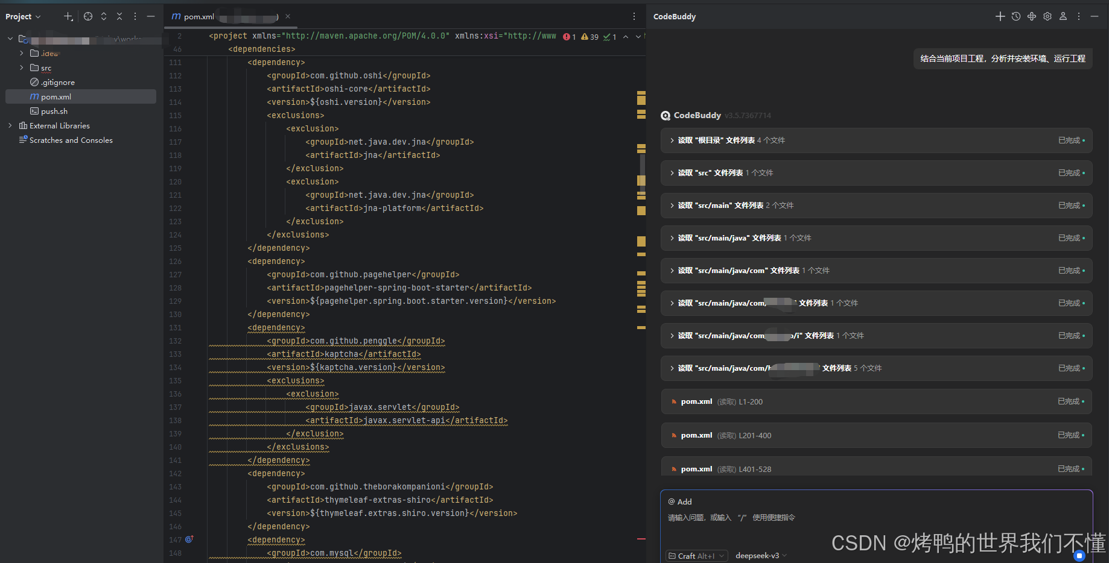Expand External Libraries node
This screenshot has width=1109, height=563.
[x=10, y=125]
